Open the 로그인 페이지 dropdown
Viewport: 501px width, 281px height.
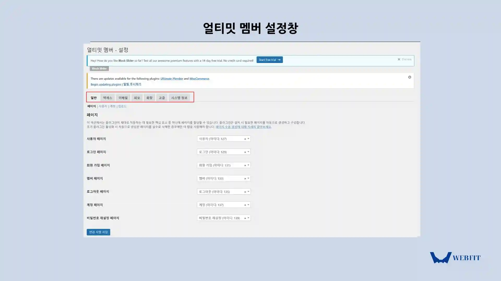click(x=224, y=152)
